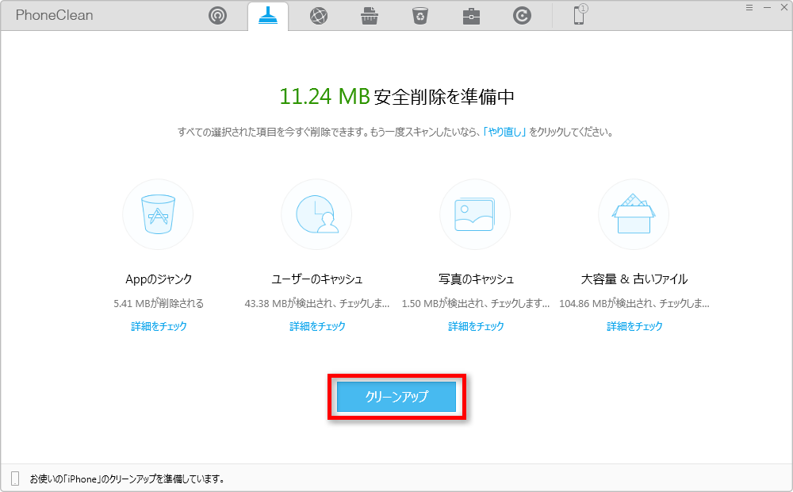The width and height of the screenshot is (793, 492).
Task: Click the Appのジャンク label
Action: point(159,279)
